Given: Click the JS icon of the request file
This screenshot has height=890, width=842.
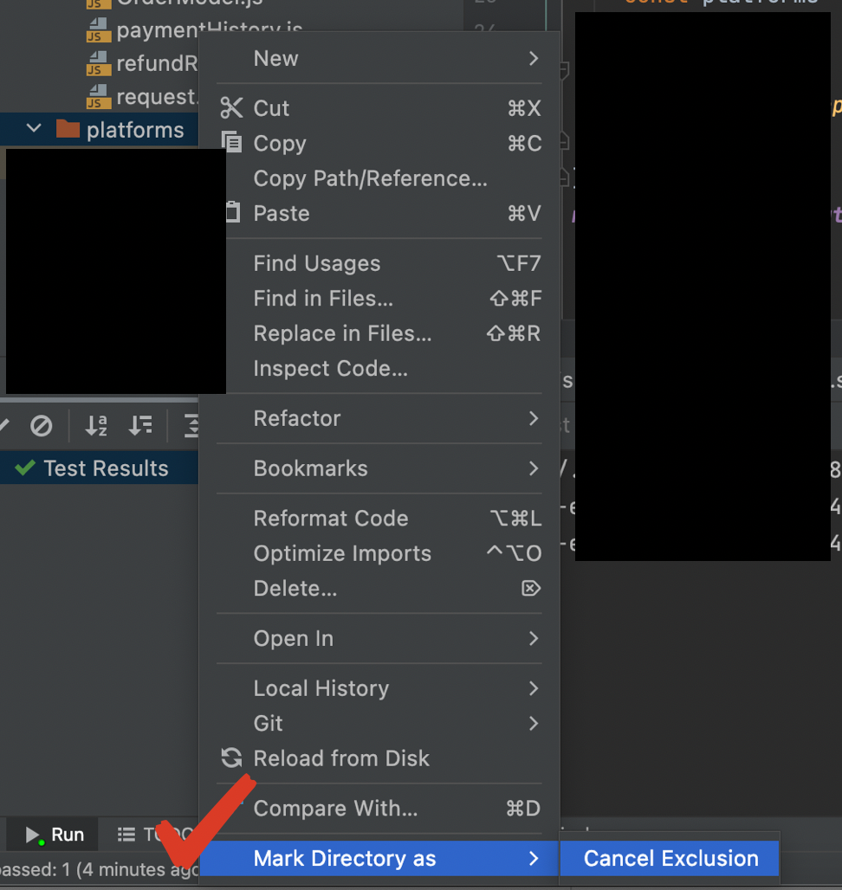Looking at the screenshot, I should (x=98, y=97).
